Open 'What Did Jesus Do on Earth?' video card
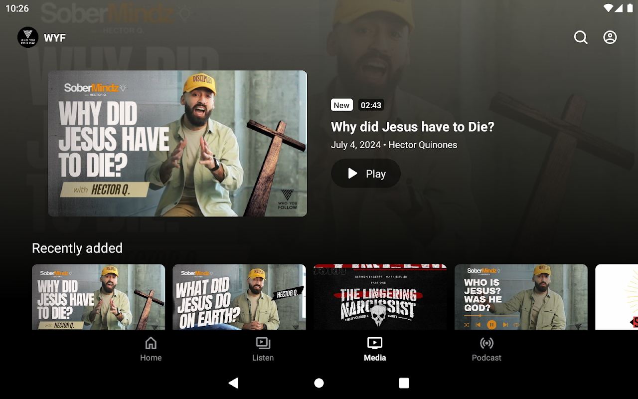 coord(239,297)
